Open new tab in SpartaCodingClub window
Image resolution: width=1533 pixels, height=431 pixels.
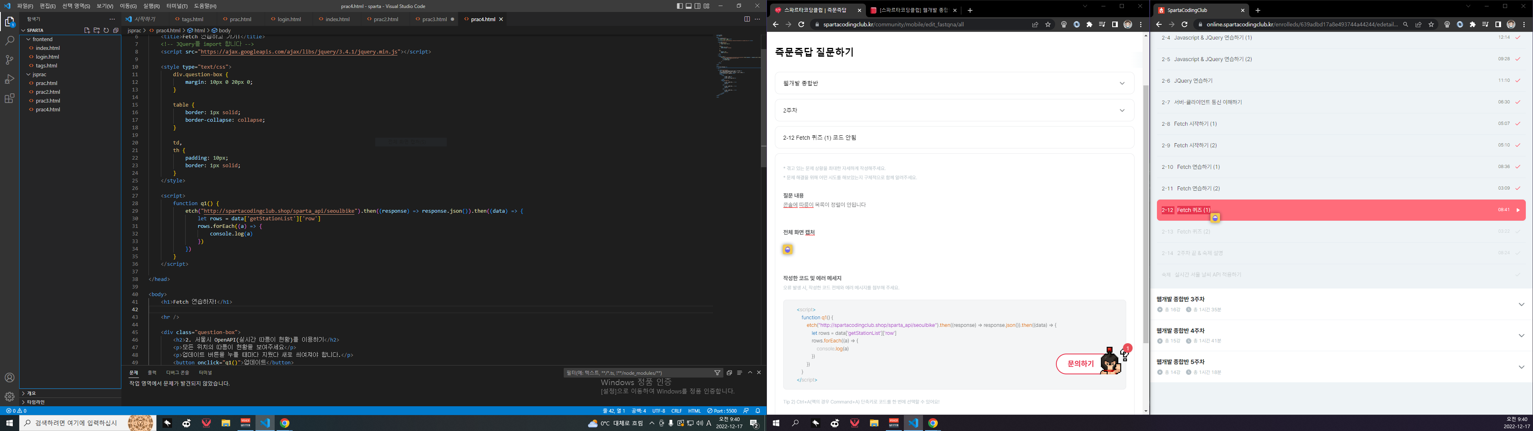1258,10
